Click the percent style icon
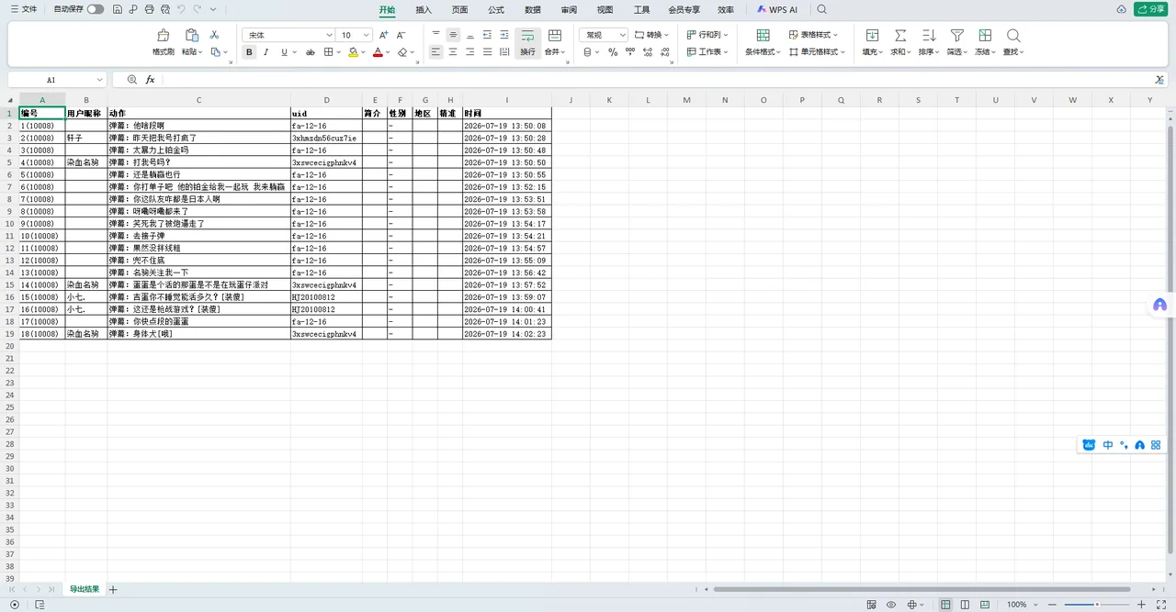 point(613,52)
